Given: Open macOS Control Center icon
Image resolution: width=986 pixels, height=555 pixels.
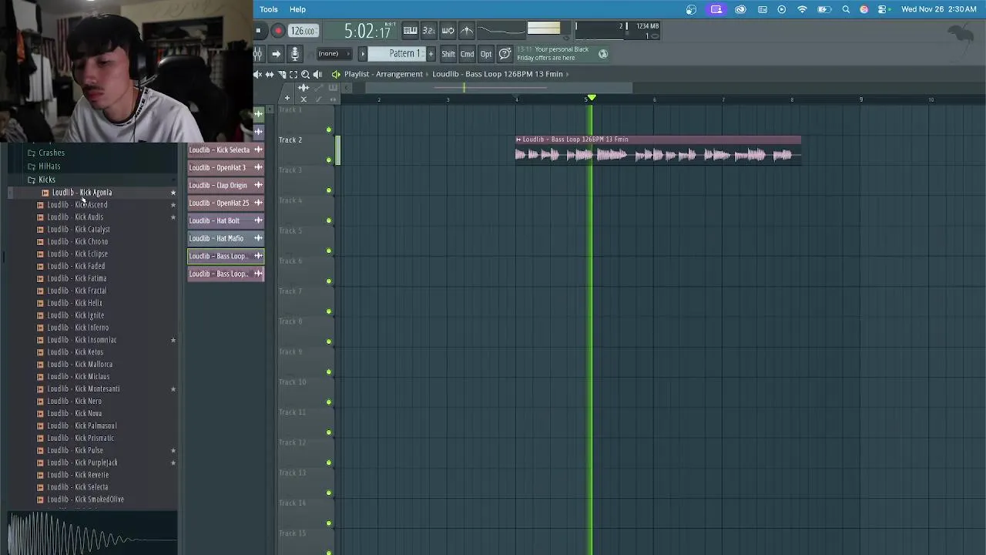Looking at the screenshot, I should (882, 9).
